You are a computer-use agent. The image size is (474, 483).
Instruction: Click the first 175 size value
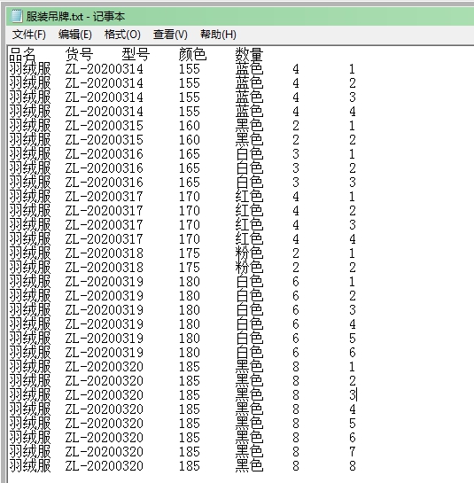(x=190, y=253)
